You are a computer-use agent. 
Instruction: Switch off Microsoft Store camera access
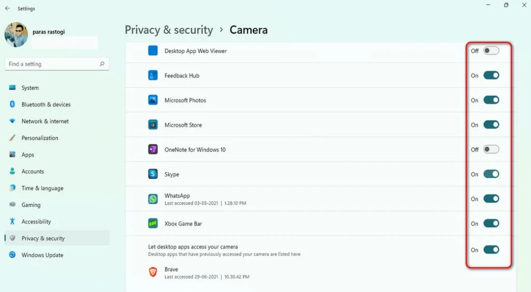coord(491,125)
